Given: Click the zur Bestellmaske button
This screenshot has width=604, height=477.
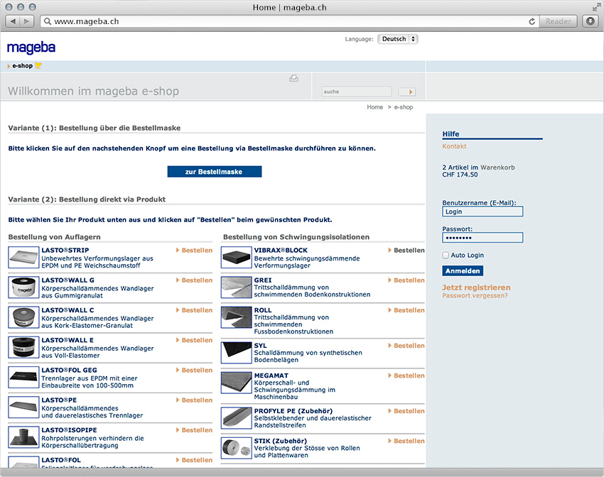Looking at the screenshot, I should coord(215,172).
